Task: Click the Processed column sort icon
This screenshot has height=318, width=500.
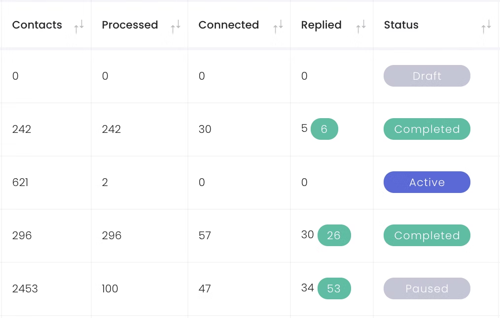Action: click(x=176, y=27)
